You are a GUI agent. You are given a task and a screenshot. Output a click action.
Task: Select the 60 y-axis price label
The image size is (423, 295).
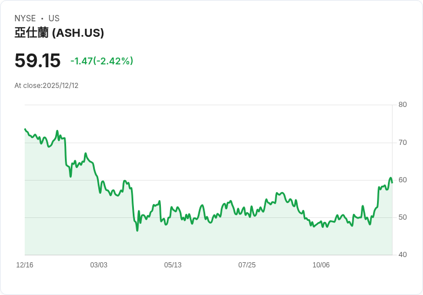coord(402,180)
